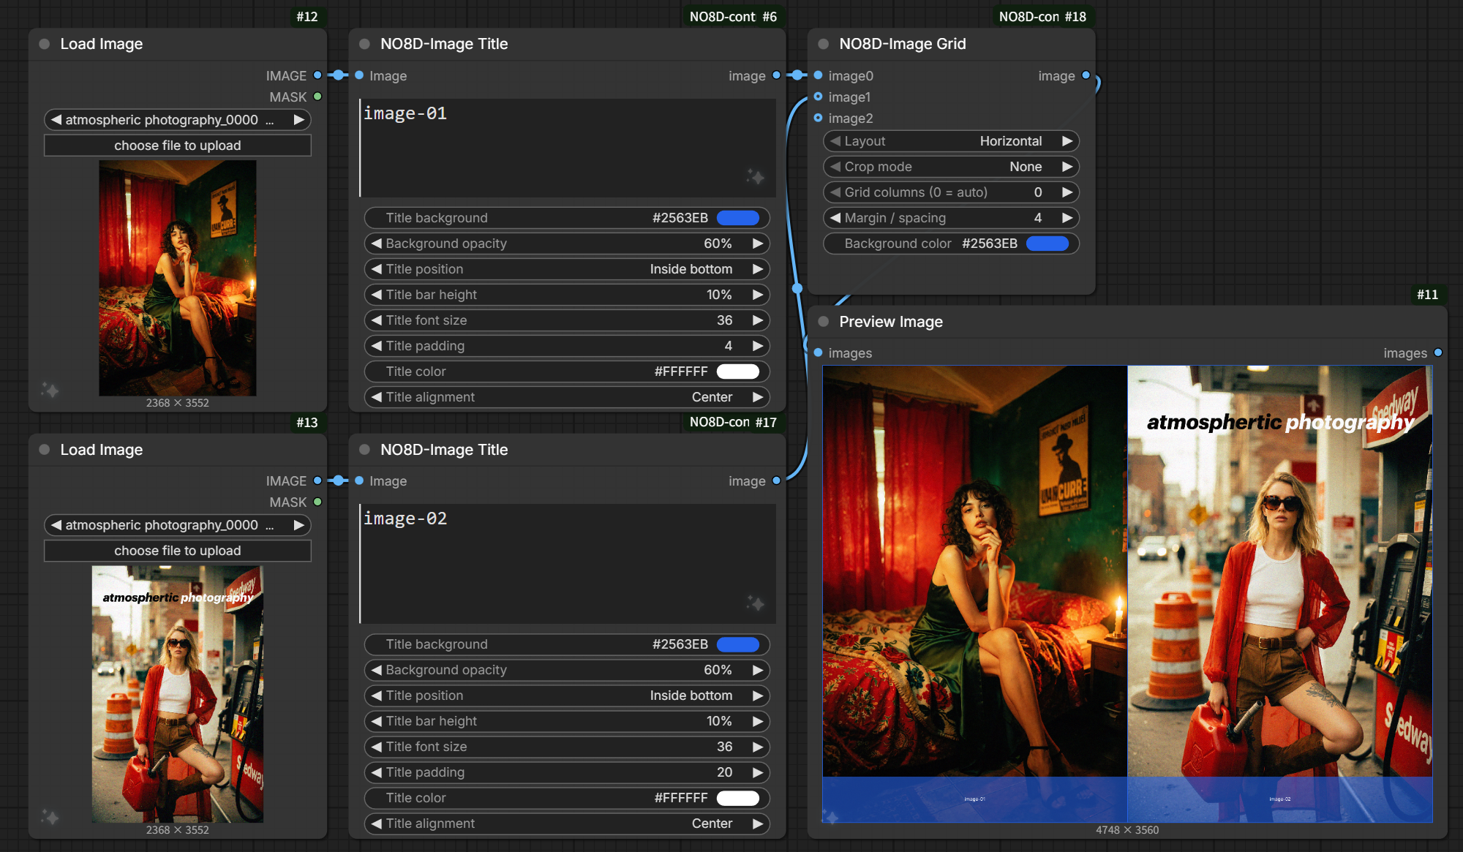This screenshot has width=1463, height=852.
Task: Increase Title font size in node #6
Action: pos(758,320)
